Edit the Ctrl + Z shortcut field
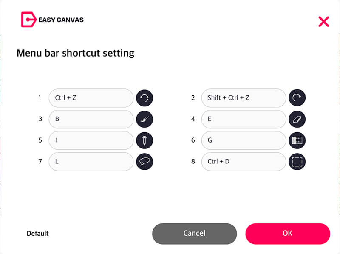The height and width of the screenshot is (254, 340). (91, 98)
